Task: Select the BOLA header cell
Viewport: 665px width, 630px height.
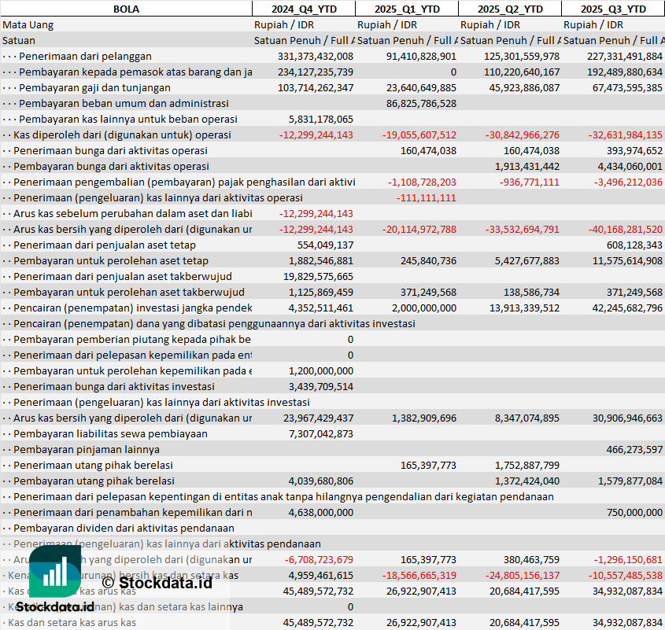Action: 126,9
